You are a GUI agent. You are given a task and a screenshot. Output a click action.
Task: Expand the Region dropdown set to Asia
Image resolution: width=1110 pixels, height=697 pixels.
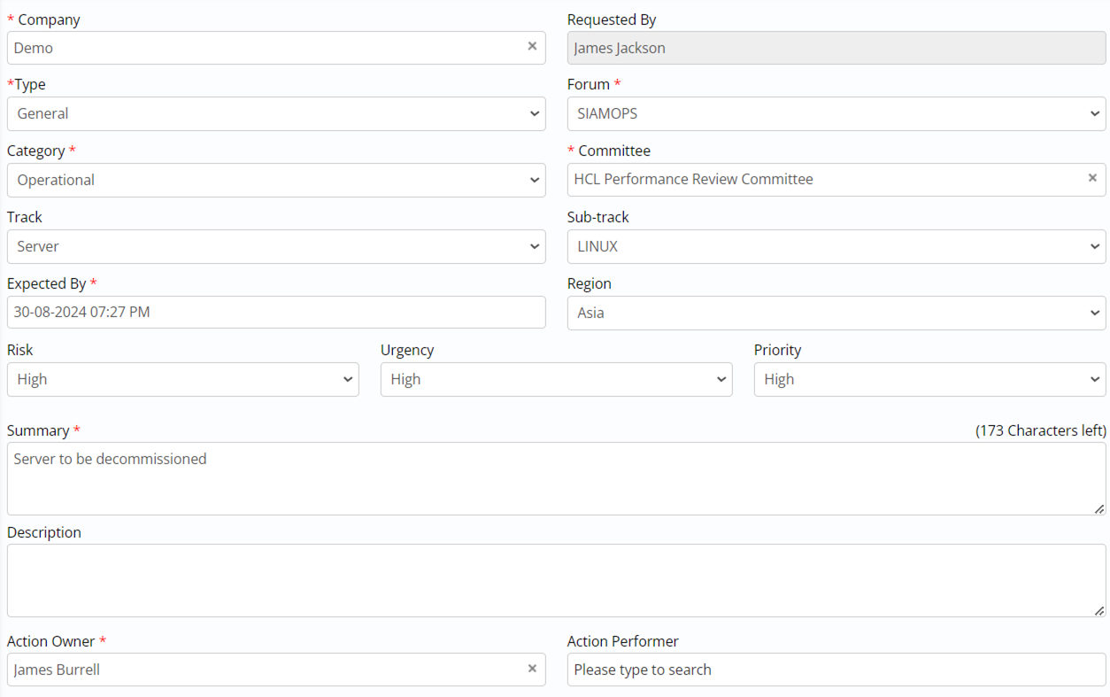click(836, 313)
